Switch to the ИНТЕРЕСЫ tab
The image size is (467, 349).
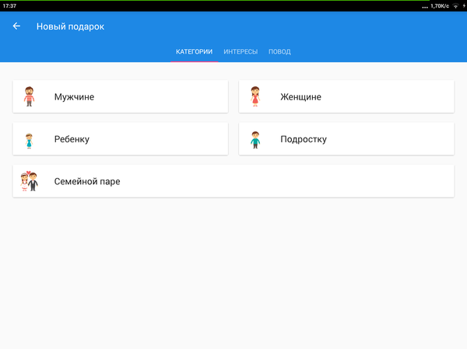click(x=241, y=52)
